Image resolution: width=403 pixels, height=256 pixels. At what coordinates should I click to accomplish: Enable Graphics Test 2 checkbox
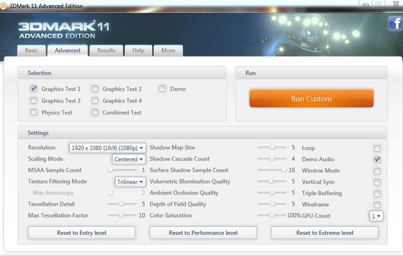click(x=95, y=89)
